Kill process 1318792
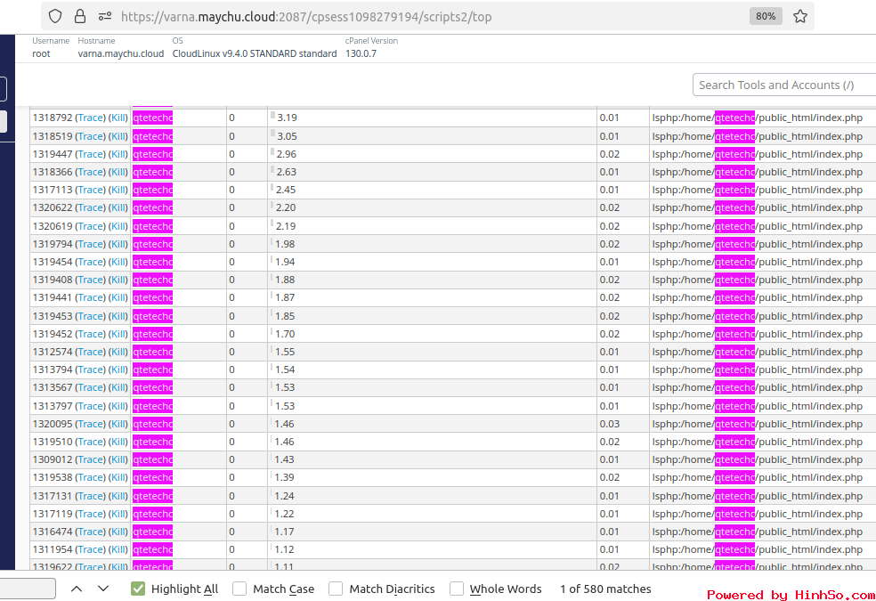This screenshot has height=601, width=876. (118, 118)
